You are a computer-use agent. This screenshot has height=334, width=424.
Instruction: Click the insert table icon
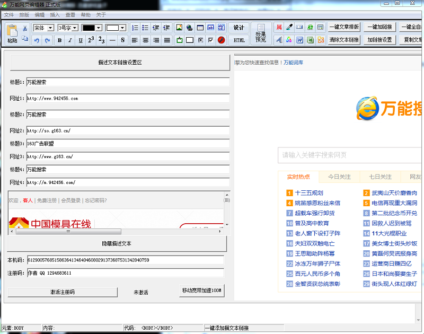click(200, 27)
